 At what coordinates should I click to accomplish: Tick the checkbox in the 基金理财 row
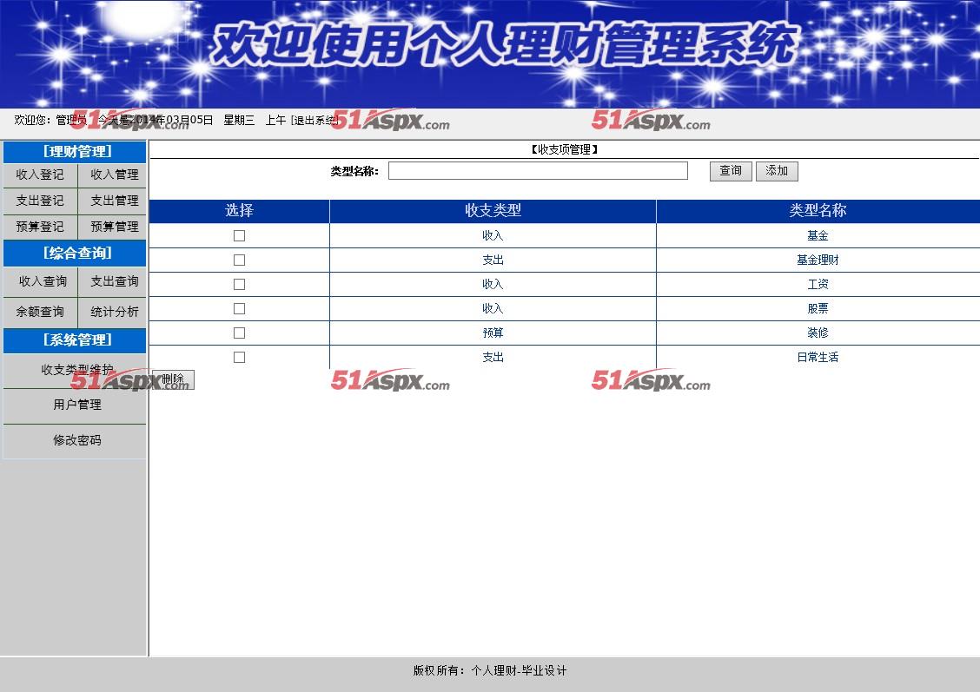tap(239, 260)
